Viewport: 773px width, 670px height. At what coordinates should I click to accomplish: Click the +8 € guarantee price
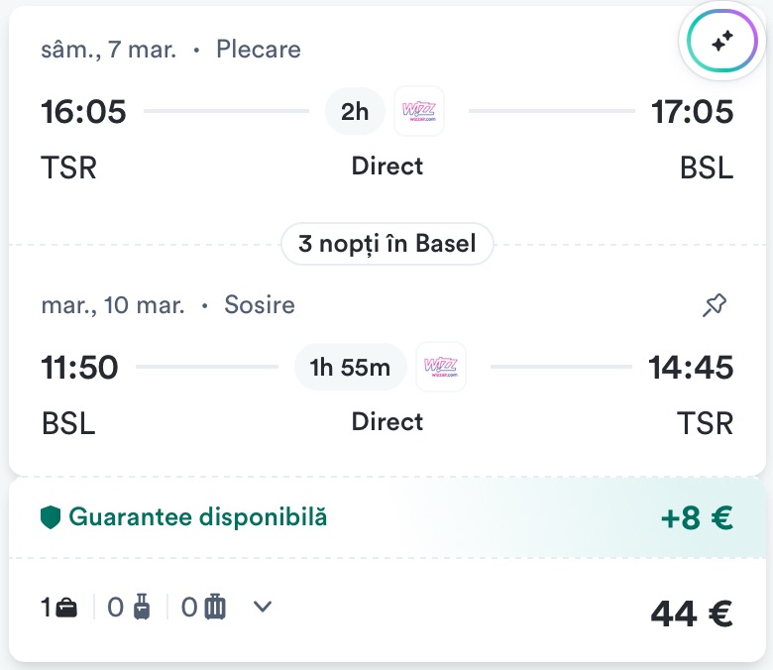tap(696, 518)
